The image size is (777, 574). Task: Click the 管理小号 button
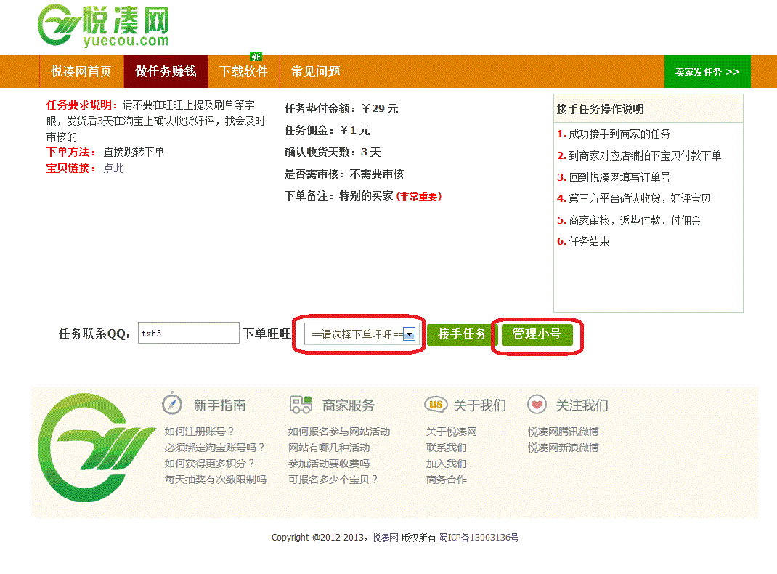[x=537, y=334]
